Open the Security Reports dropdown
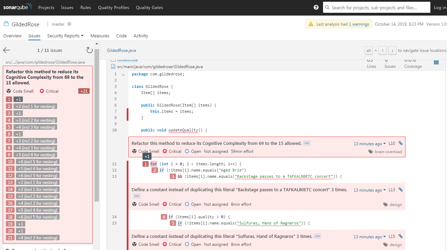This screenshot has height=250, width=447. click(x=65, y=36)
